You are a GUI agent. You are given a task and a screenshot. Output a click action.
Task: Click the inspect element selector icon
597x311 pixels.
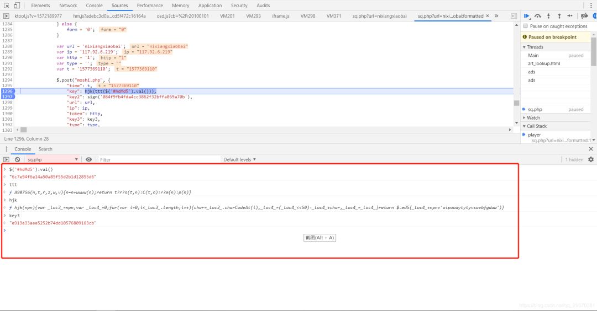[7, 6]
